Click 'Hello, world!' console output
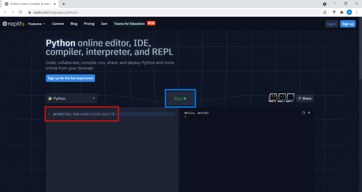362x192 pixels. pos(197,113)
